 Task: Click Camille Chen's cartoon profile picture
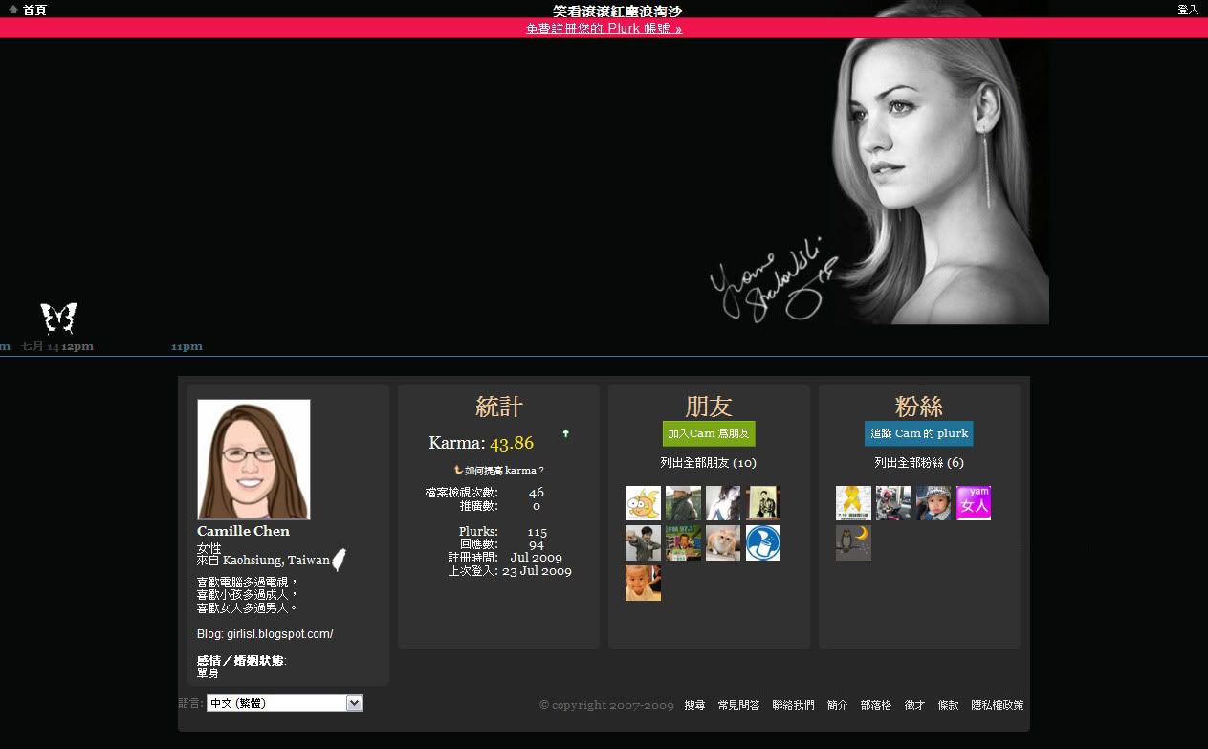click(253, 459)
